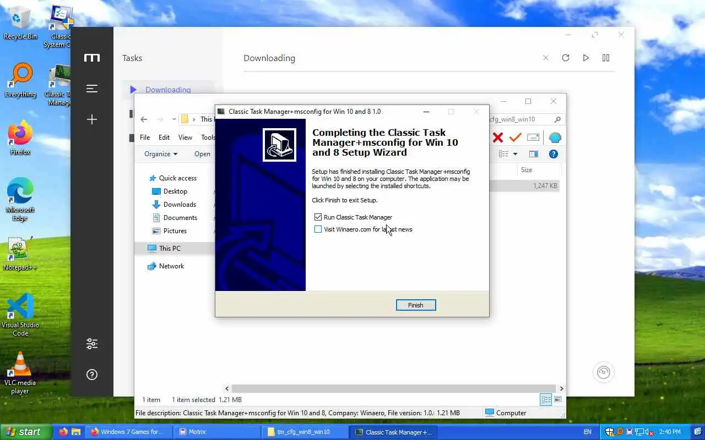
Task: Click red X delete toolbar icon
Action: pos(498,137)
